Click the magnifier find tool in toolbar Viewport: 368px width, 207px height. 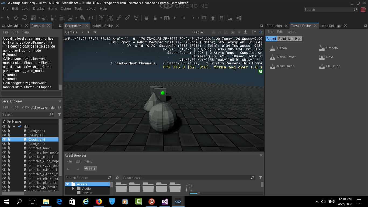[x=91, y=18]
